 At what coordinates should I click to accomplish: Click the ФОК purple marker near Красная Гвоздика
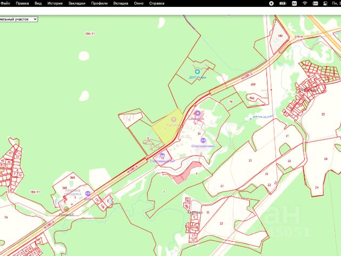point(87,193)
